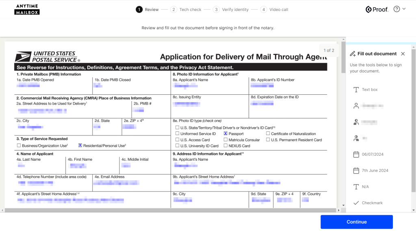Image resolution: width=416 pixels, height=231 pixels.
Task: Click the 8b. Applicant's ID Number field
Action: tap(262, 85)
